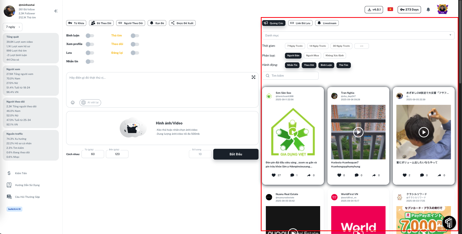Play the Tran Nghia video thumbnail
The image size is (462, 234).
pos(358,132)
